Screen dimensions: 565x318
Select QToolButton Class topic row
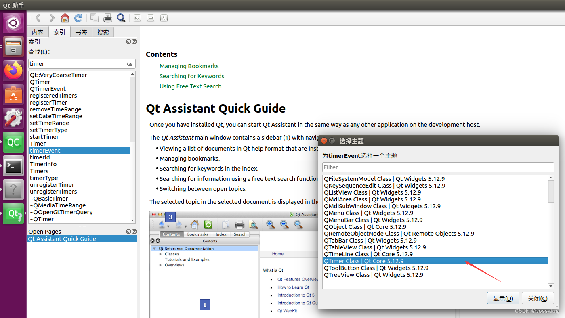click(435, 268)
